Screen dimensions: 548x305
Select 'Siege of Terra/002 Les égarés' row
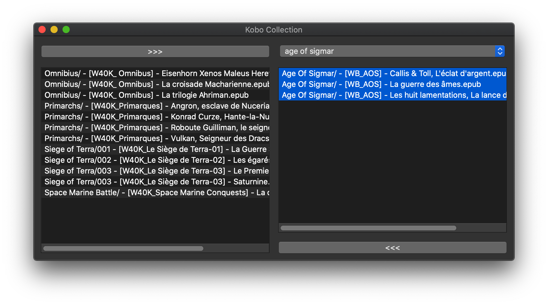coord(155,160)
